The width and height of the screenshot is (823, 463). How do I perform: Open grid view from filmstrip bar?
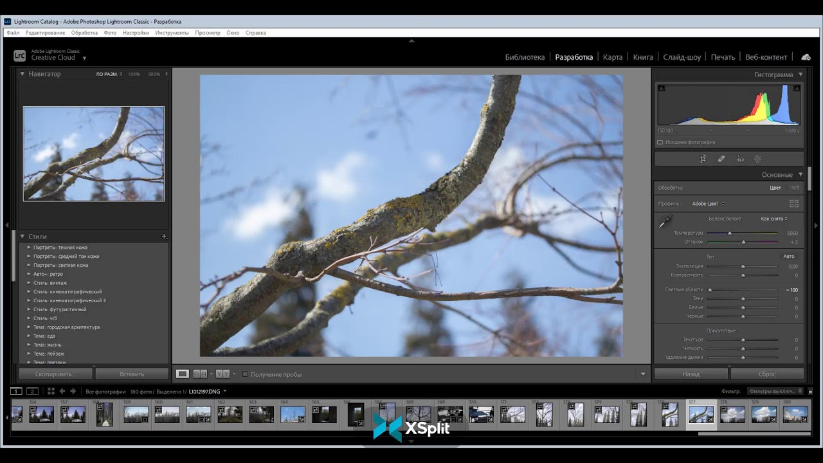51,391
